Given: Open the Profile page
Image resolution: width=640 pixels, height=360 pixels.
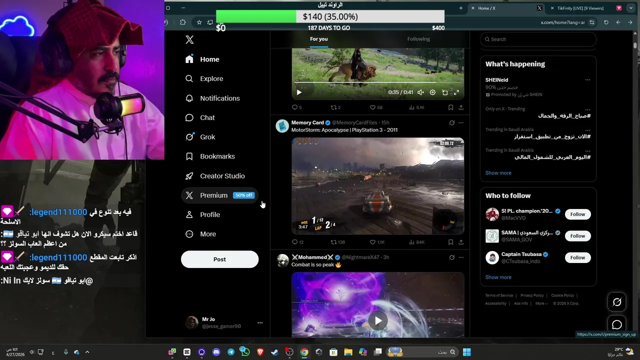Looking at the screenshot, I should click(202, 214).
